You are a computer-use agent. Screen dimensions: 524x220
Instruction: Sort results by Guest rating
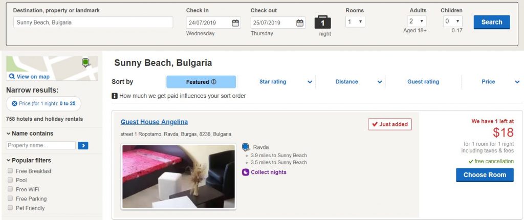423,82
